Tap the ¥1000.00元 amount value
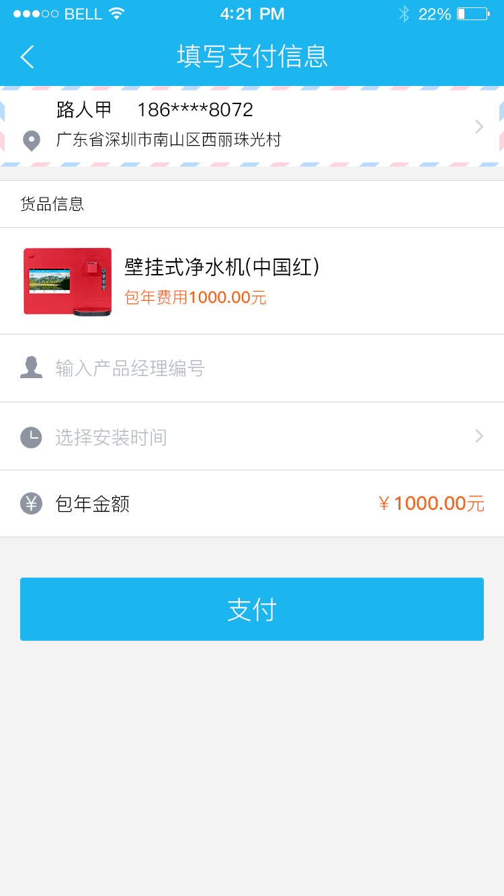The height and width of the screenshot is (896, 504). (431, 503)
